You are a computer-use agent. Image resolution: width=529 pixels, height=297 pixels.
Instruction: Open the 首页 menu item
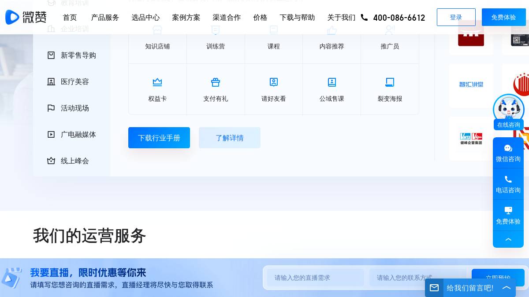click(x=70, y=17)
